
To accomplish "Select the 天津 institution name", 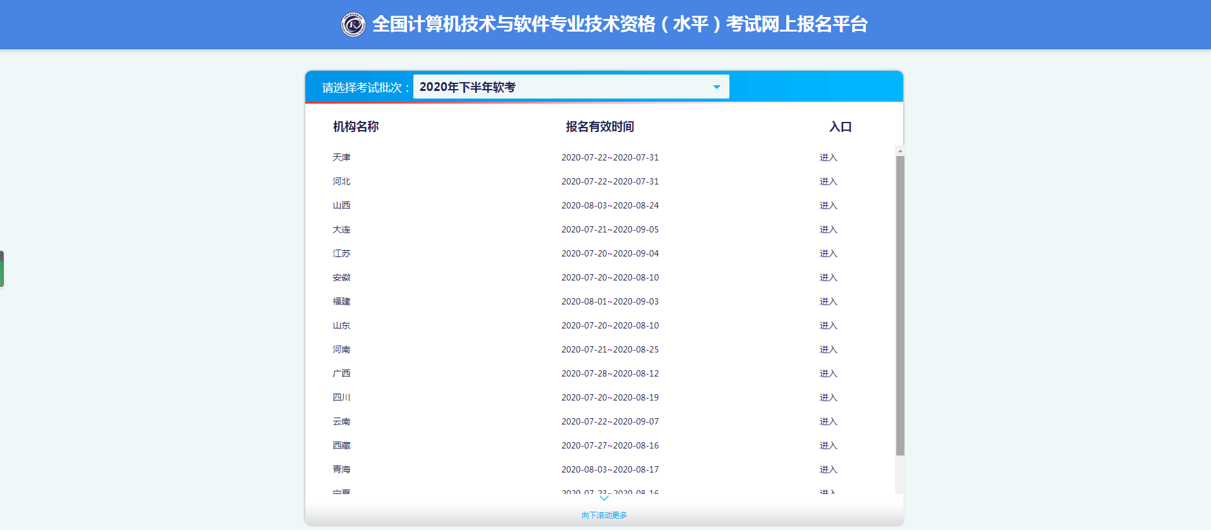I will (341, 157).
